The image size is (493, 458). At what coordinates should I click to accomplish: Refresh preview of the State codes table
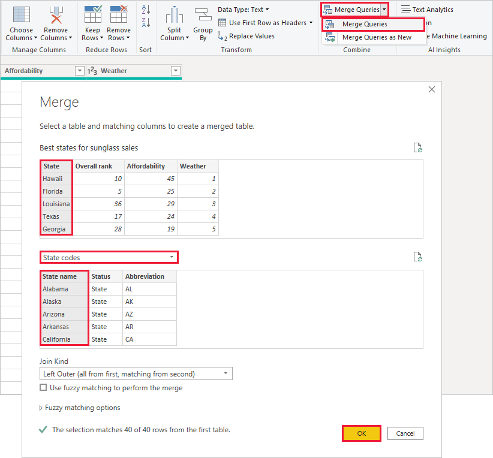(x=418, y=257)
